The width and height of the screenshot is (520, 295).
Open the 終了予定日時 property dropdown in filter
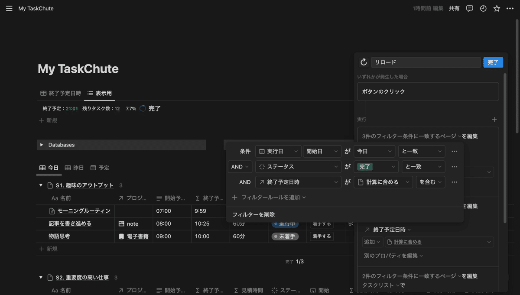pos(298,182)
